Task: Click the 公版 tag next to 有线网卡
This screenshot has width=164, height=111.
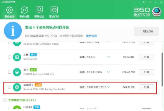Action: (x=38, y=85)
